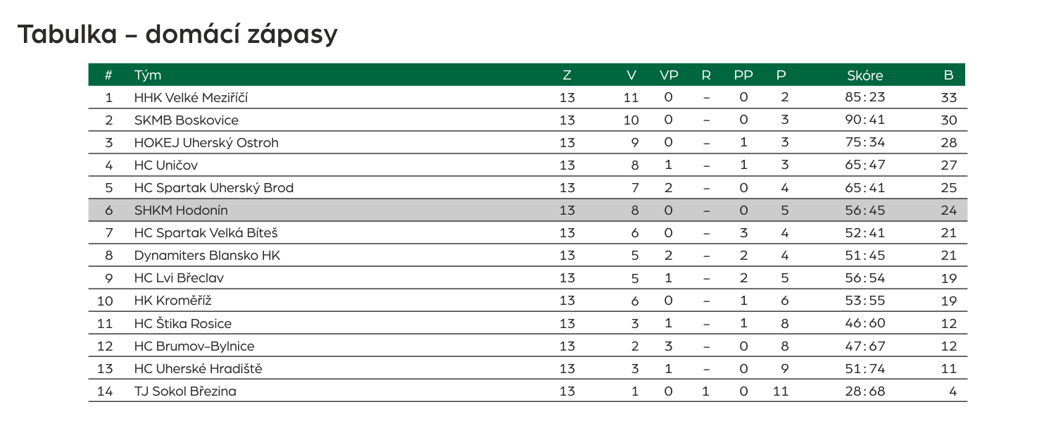Sort by the B points column header
This screenshot has height=421, width=1056.
click(948, 75)
